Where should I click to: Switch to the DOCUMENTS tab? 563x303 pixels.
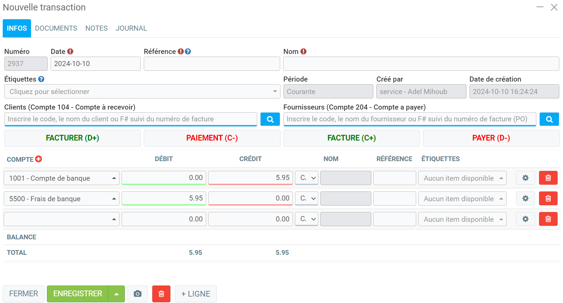coord(56,28)
